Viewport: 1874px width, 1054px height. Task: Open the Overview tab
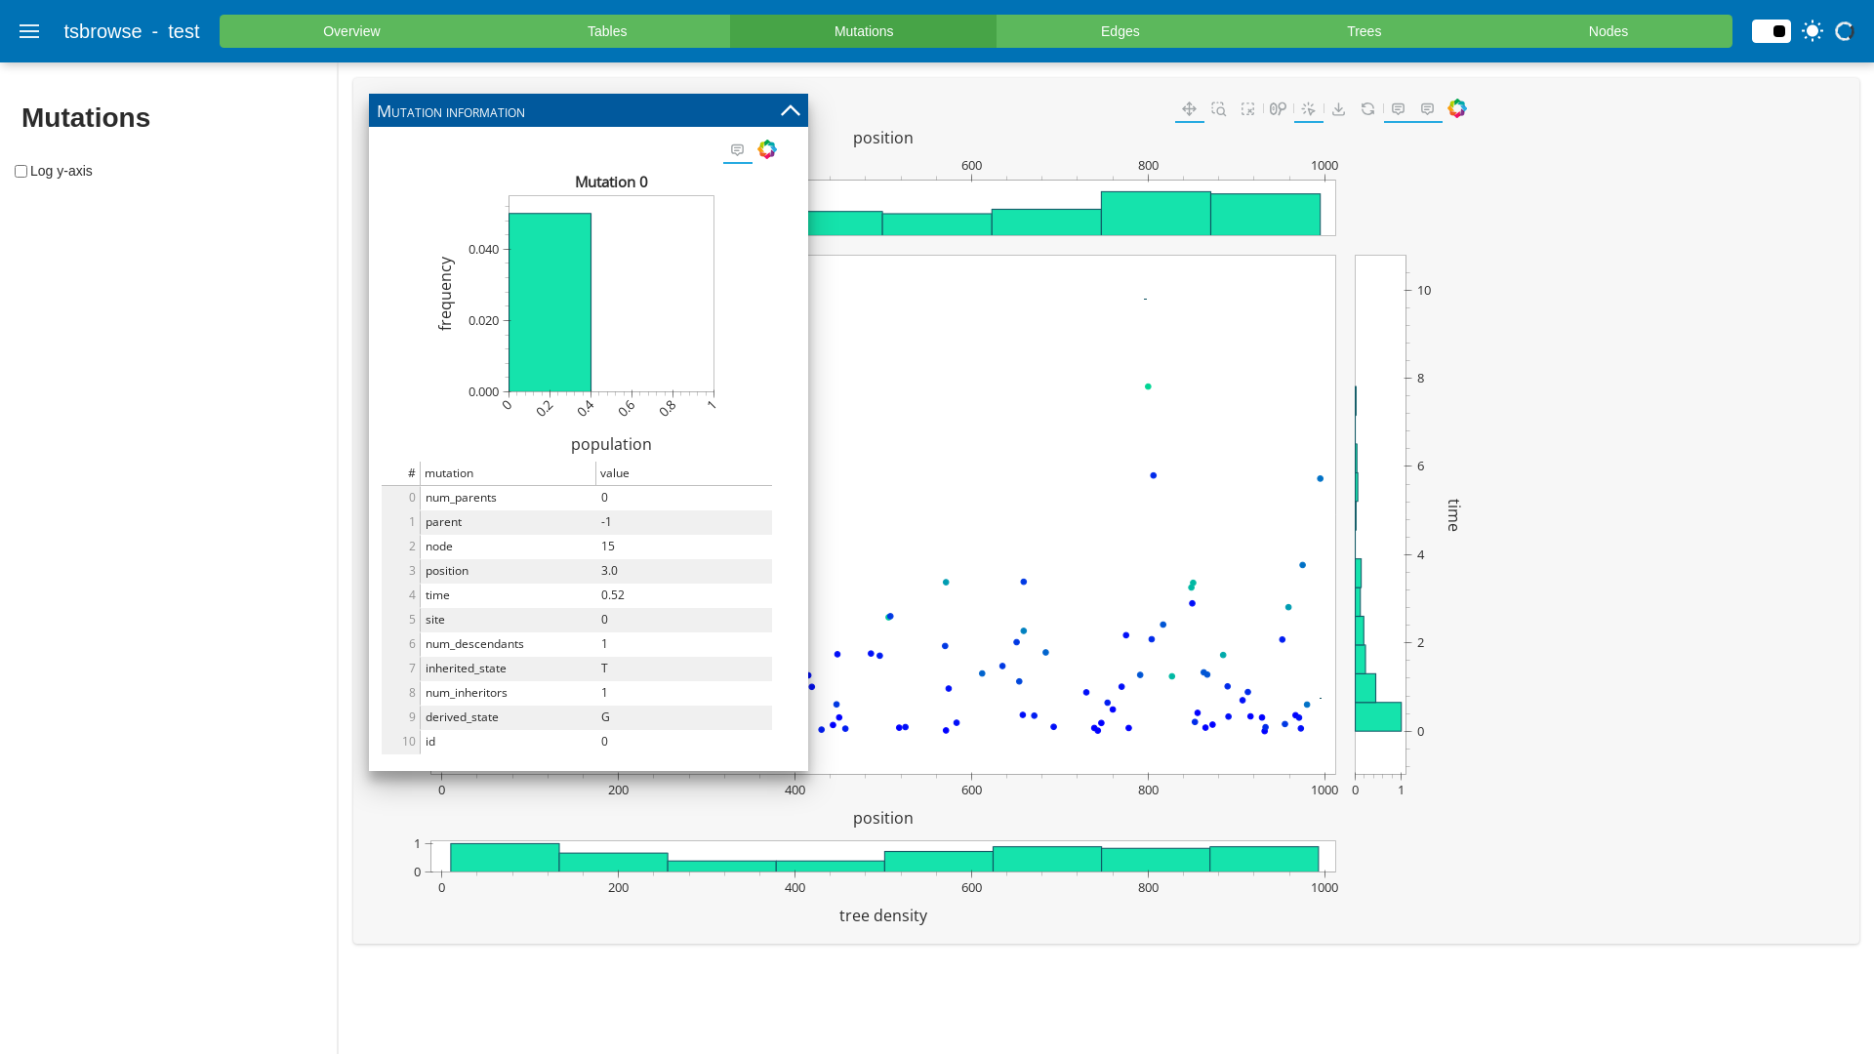coord(351,31)
